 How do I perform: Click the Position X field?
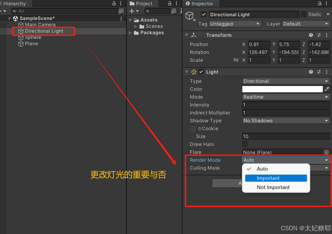pos(259,44)
